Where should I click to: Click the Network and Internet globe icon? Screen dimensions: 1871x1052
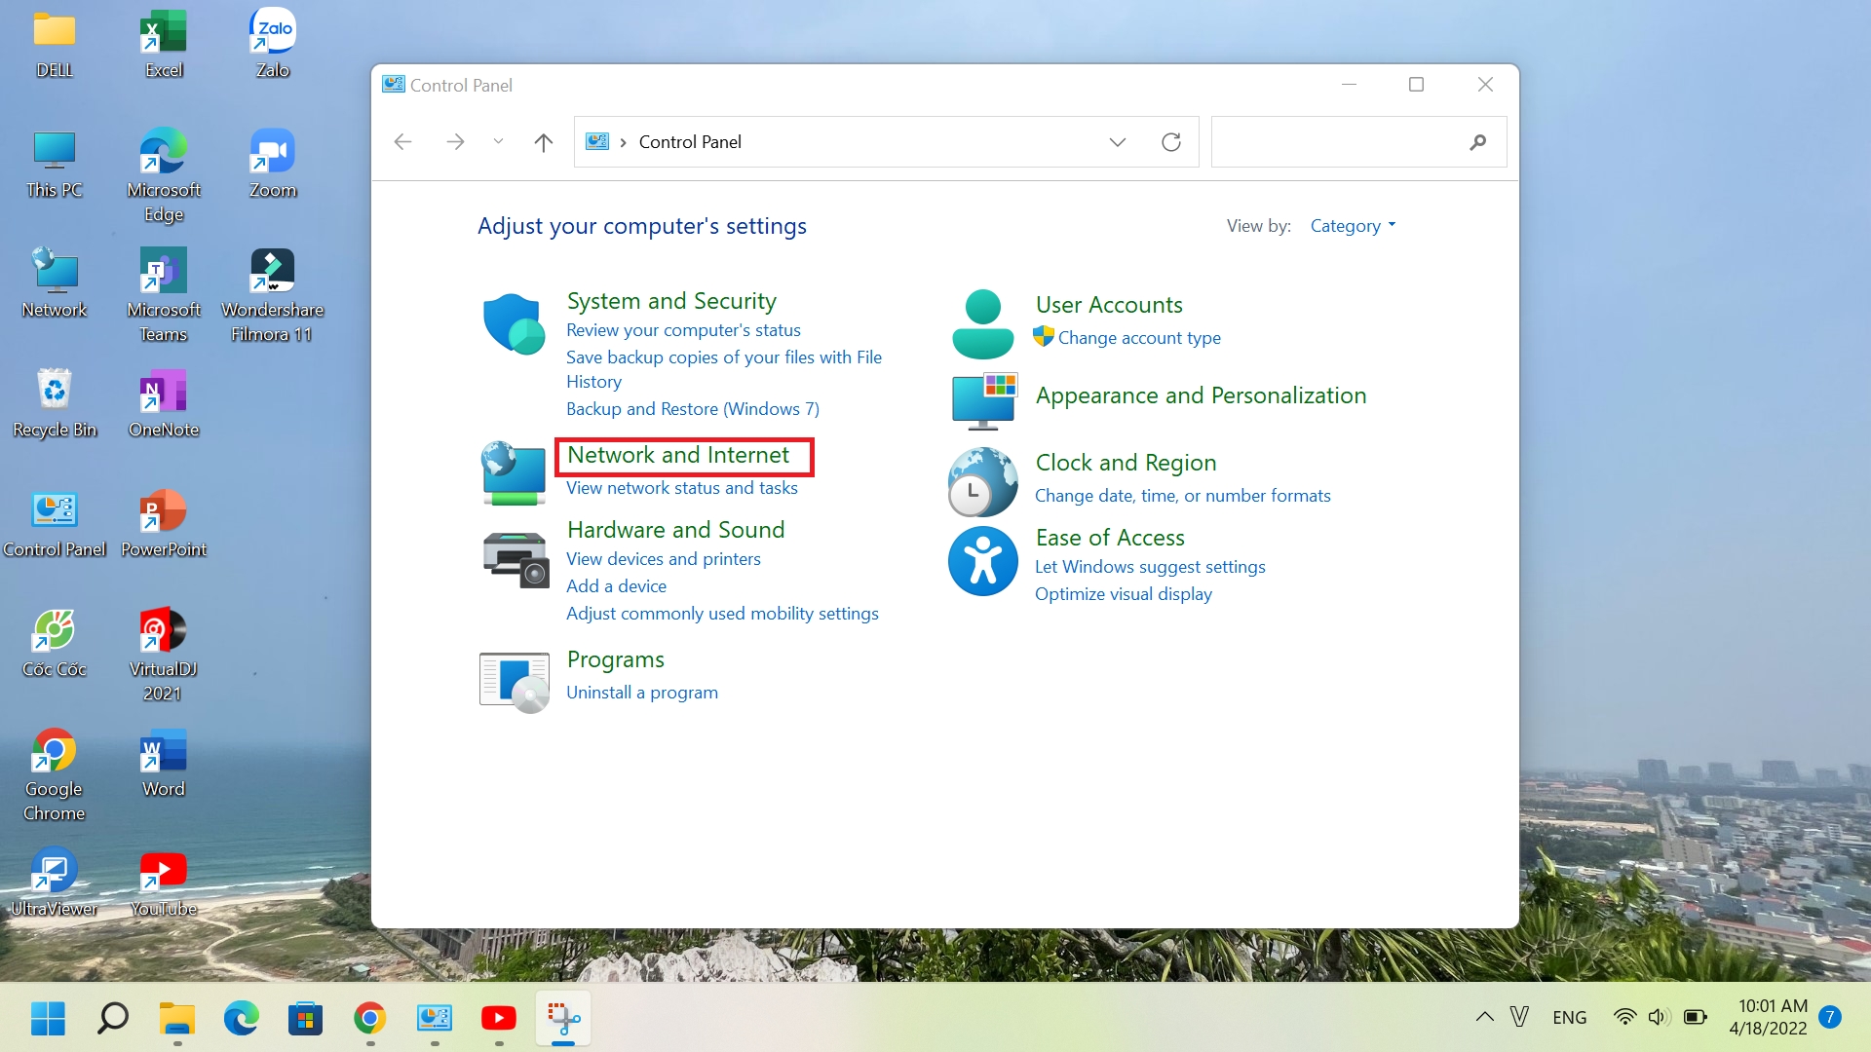514,474
